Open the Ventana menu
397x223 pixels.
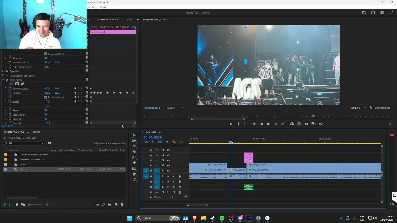tap(92, 7)
